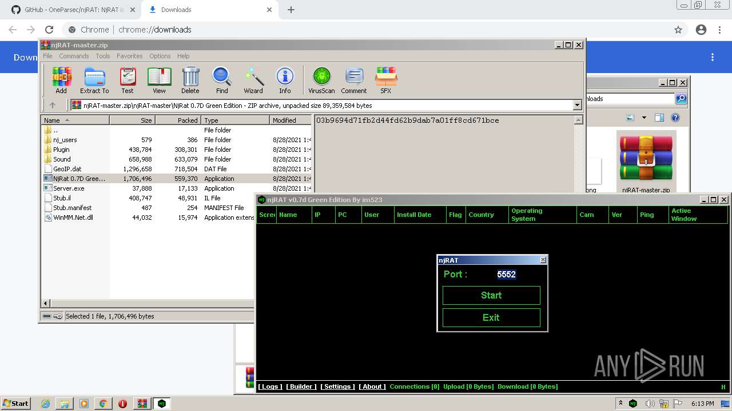Close the njRAT port dialog
Viewport: 732px width, 411px height.
(x=543, y=260)
